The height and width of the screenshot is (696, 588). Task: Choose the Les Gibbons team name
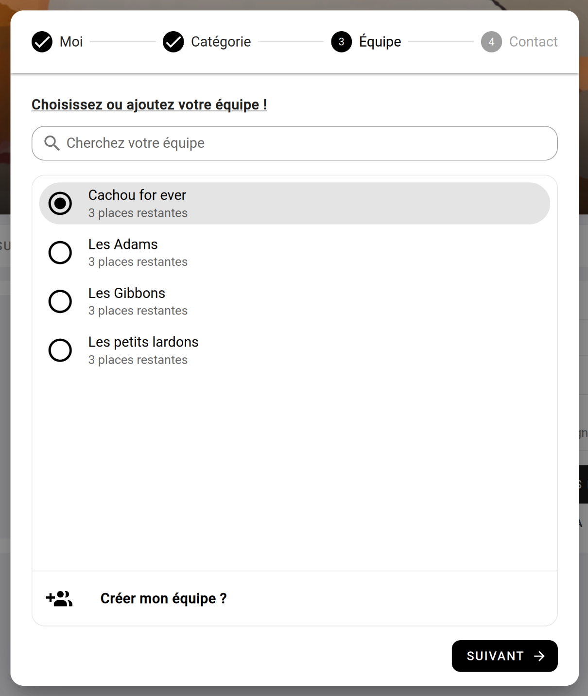(x=127, y=293)
